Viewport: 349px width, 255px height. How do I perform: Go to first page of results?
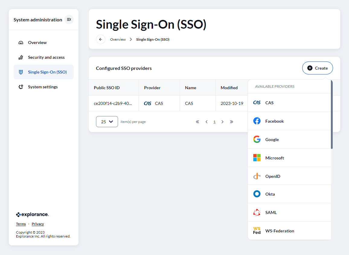[x=197, y=122]
